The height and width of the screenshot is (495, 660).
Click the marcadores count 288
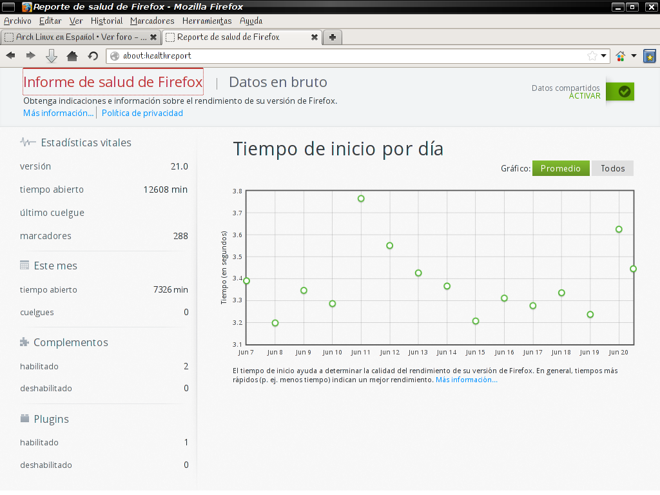click(180, 236)
